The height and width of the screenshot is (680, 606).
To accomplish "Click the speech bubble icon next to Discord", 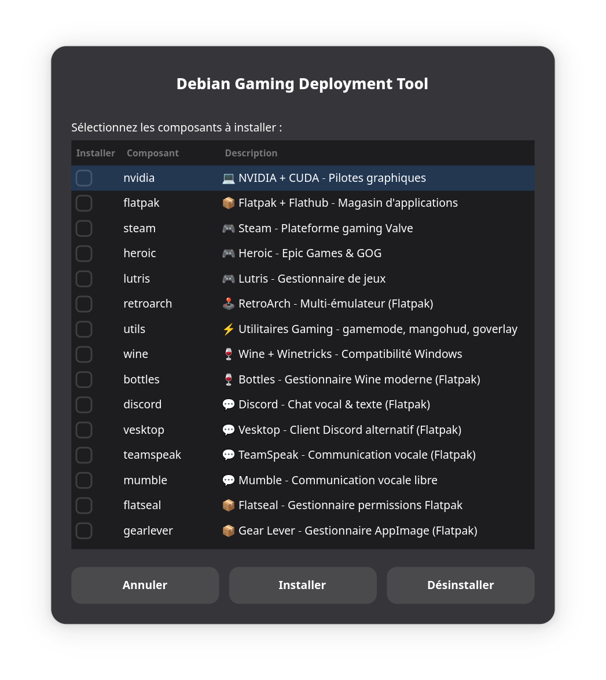I will tap(228, 404).
